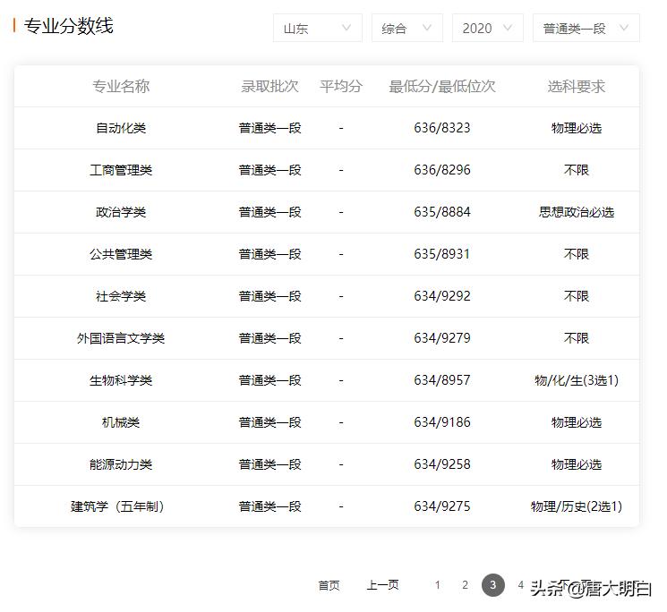Click score 634/8957 cell

point(442,380)
